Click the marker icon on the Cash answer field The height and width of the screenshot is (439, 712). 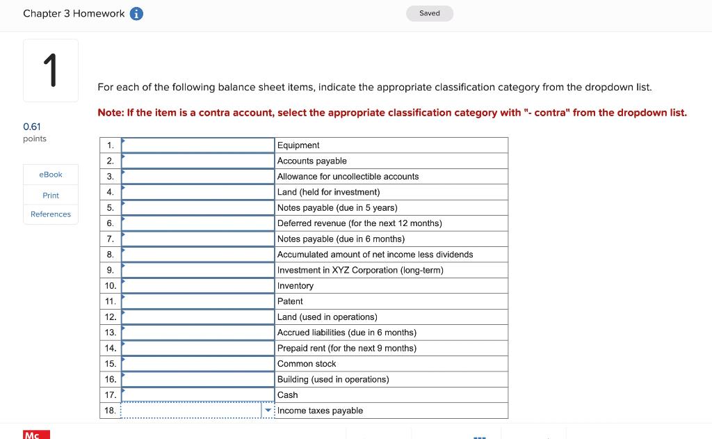pyautogui.click(x=124, y=392)
